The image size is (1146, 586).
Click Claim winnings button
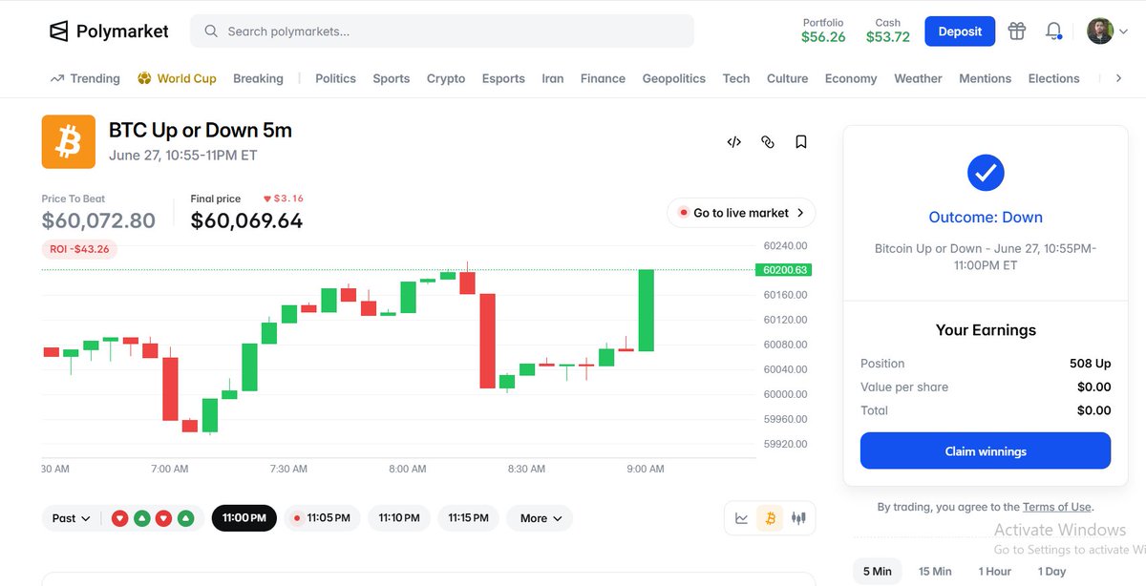tap(986, 450)
